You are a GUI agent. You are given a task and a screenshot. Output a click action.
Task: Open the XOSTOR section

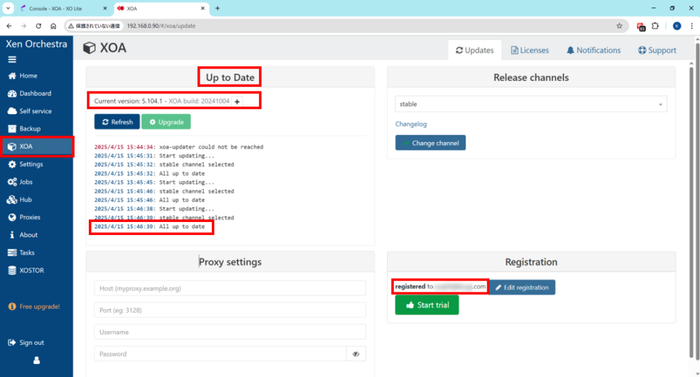tap(31, 270)
